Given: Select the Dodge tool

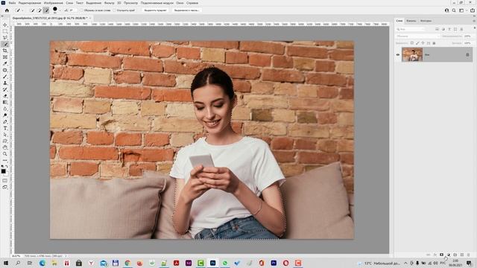Looking at the screenshot, I should (5, 115).
